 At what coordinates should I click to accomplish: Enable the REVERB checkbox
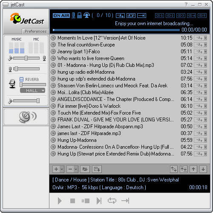click(21, 79)
